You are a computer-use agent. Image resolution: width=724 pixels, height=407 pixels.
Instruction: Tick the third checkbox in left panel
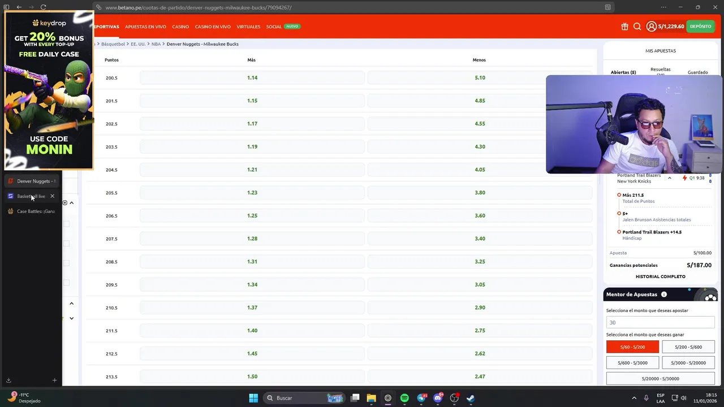coord(66,263)
